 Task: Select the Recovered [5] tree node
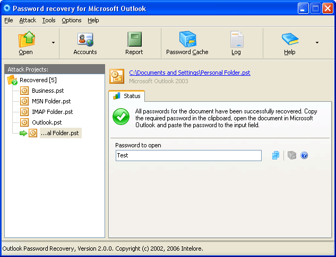38,80
